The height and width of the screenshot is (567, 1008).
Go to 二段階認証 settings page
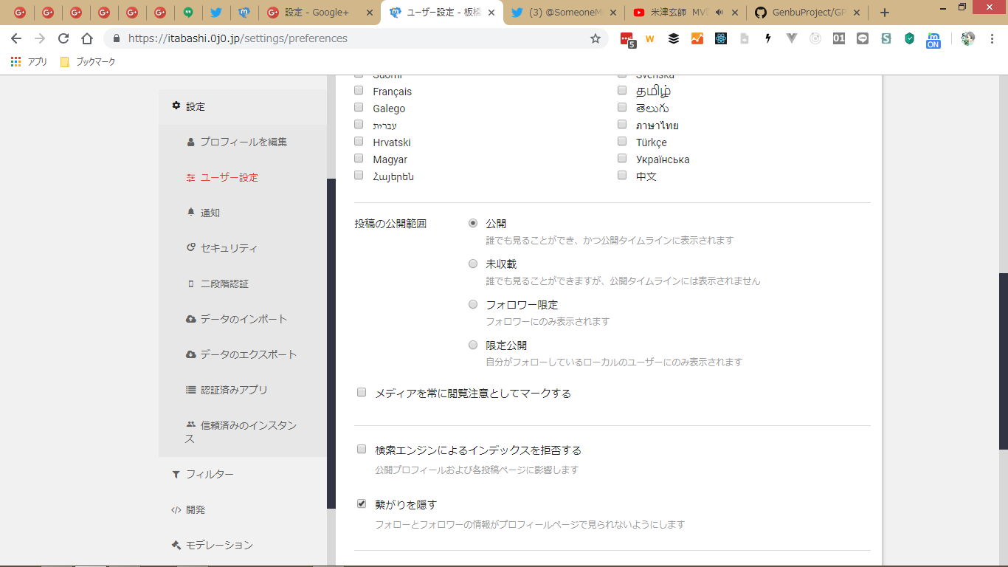224,283
